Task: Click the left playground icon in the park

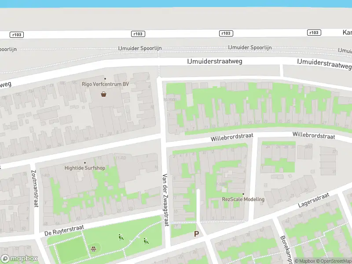Action: click(121, 238)
